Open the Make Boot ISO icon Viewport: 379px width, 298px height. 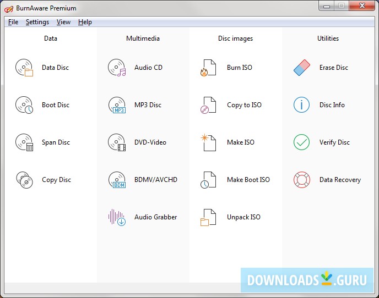[208, 180]
